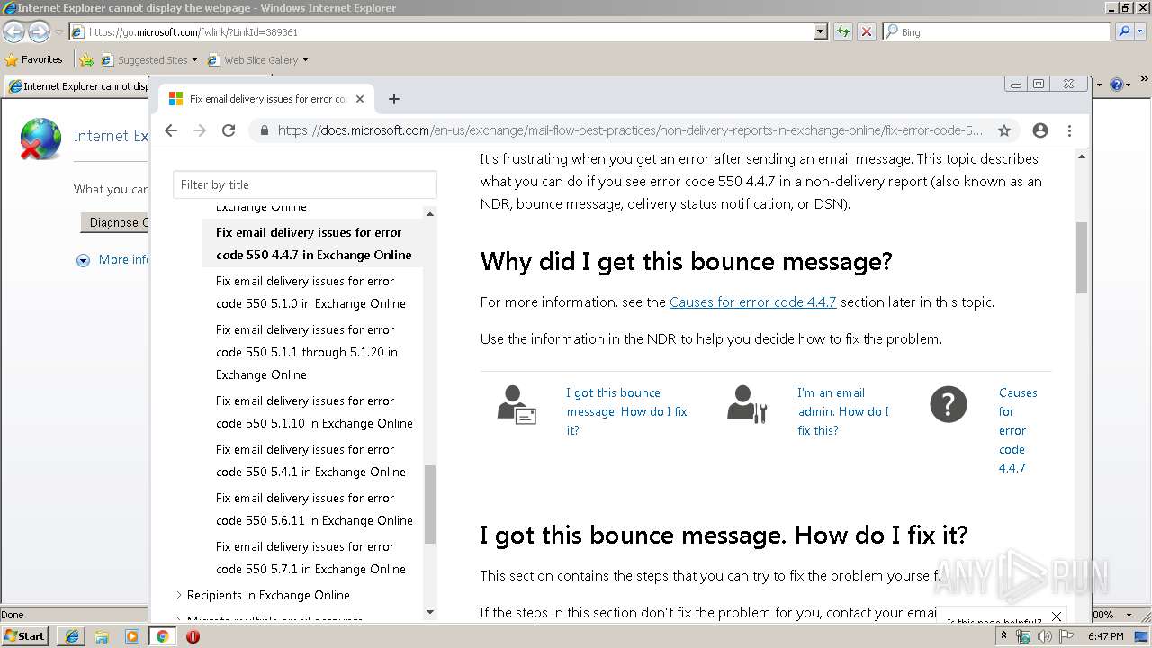Click user with envelope icon
This screenshot has width=1152, height=648.
[517, 404]
